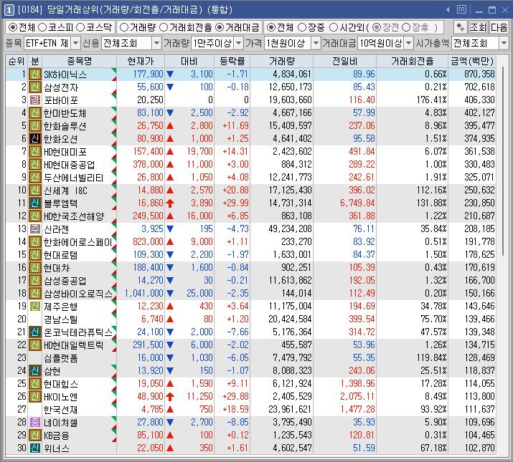Open the 거래대금 10억원이상 dropdown
This screenshot has height=462, width=513.
(409, 43)
